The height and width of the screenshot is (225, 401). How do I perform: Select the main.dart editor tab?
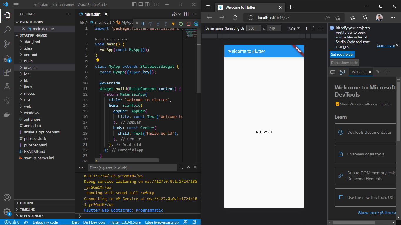(x=93, y=14)
